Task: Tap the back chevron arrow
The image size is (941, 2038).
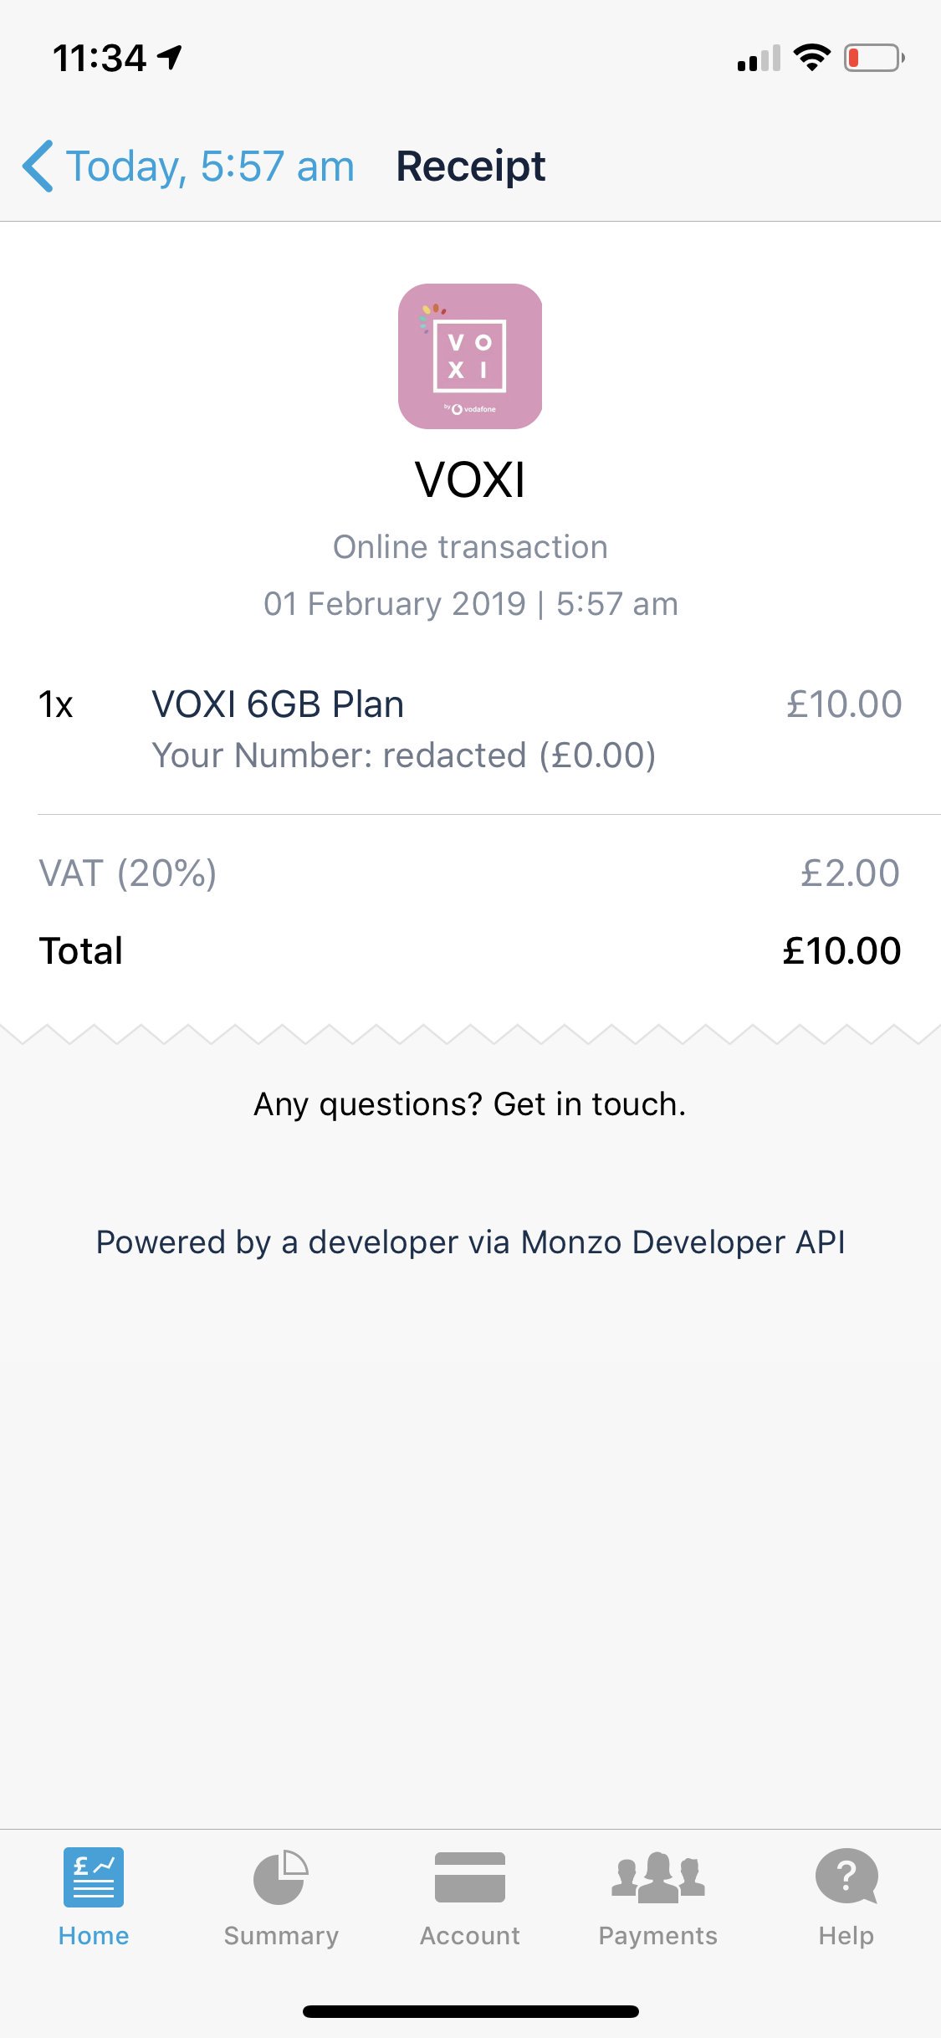Action: [38, 166]
